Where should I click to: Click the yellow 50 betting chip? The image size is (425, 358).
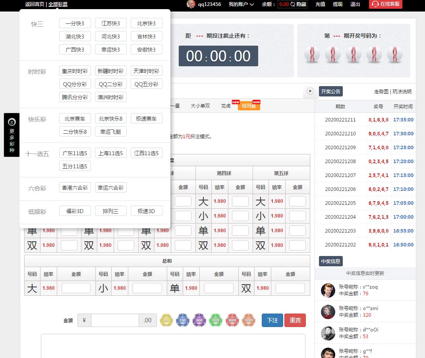point(166,320)
